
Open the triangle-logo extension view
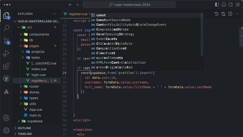click(x=6, y=91)
